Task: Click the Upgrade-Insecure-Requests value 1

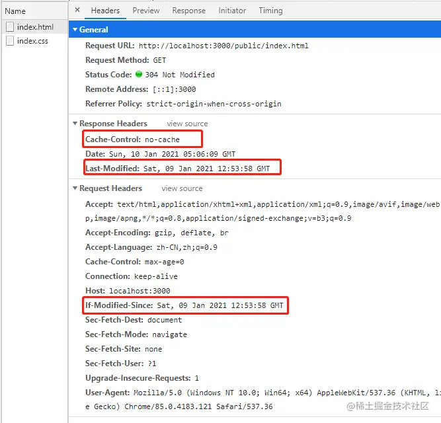Action: click(x=196, y=378)
